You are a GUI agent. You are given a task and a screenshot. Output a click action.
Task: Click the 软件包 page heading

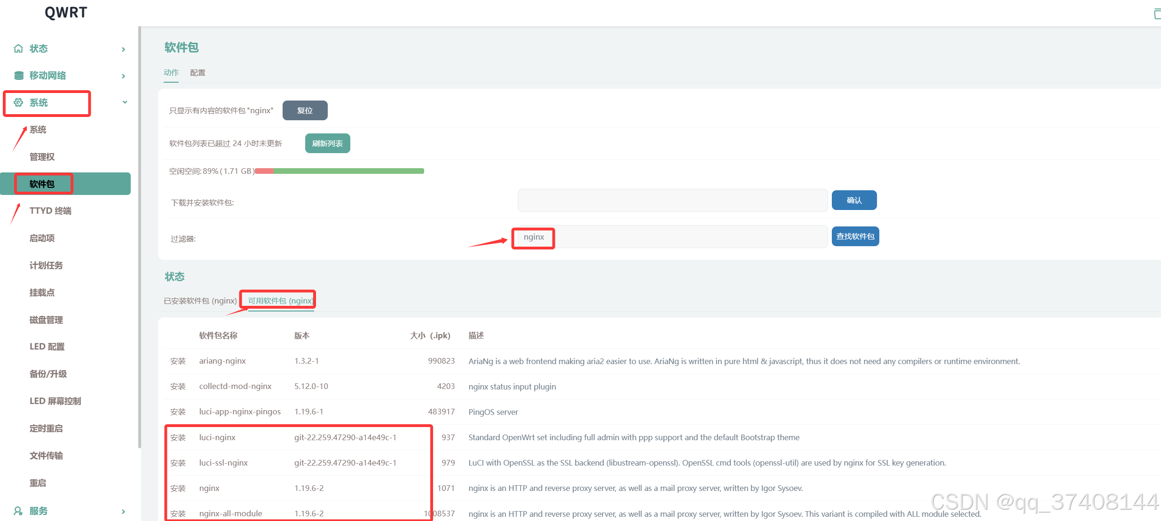tap(182, 47)
